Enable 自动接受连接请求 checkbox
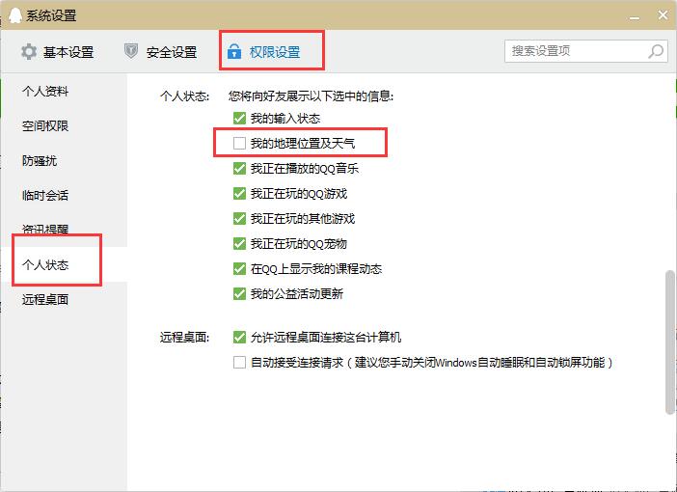Screen dimensions: 677x492 [239, 362]
